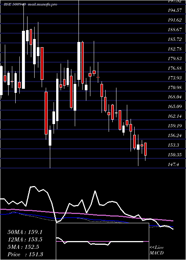Screen dimensions: 186x260
Task: Click the 12MA : 153.5 reading
Action: 25,240
